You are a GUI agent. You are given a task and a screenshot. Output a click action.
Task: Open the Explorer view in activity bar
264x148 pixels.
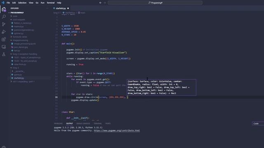click(x=4, y=9)
